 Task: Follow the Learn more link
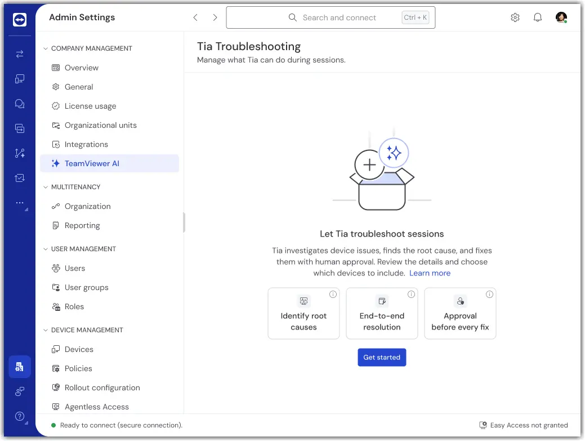tap(430, 273)
